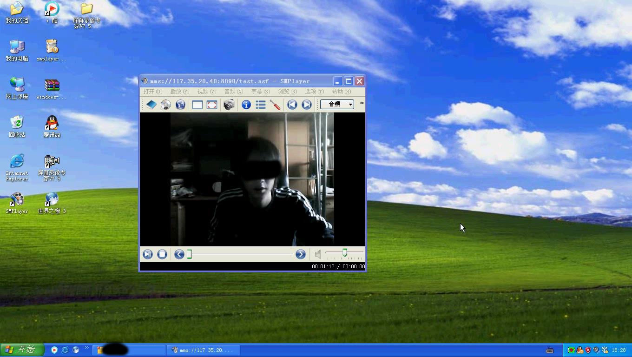Select the Internet Explorer desktop icon
The width and height of the screenshot is (632, 357).
(x=17, y=168)
